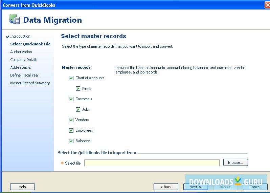Image resolution: width=270 pixels, height=193 pixels.
Task: Click the Chart of Accounts label
Action: coord(90,78)
